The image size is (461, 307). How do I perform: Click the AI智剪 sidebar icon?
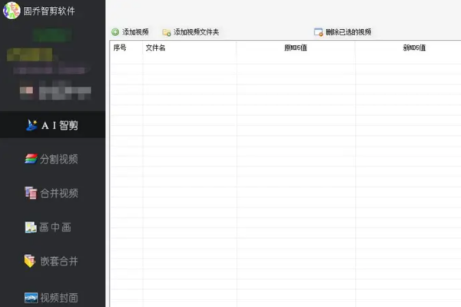[32, 125]
